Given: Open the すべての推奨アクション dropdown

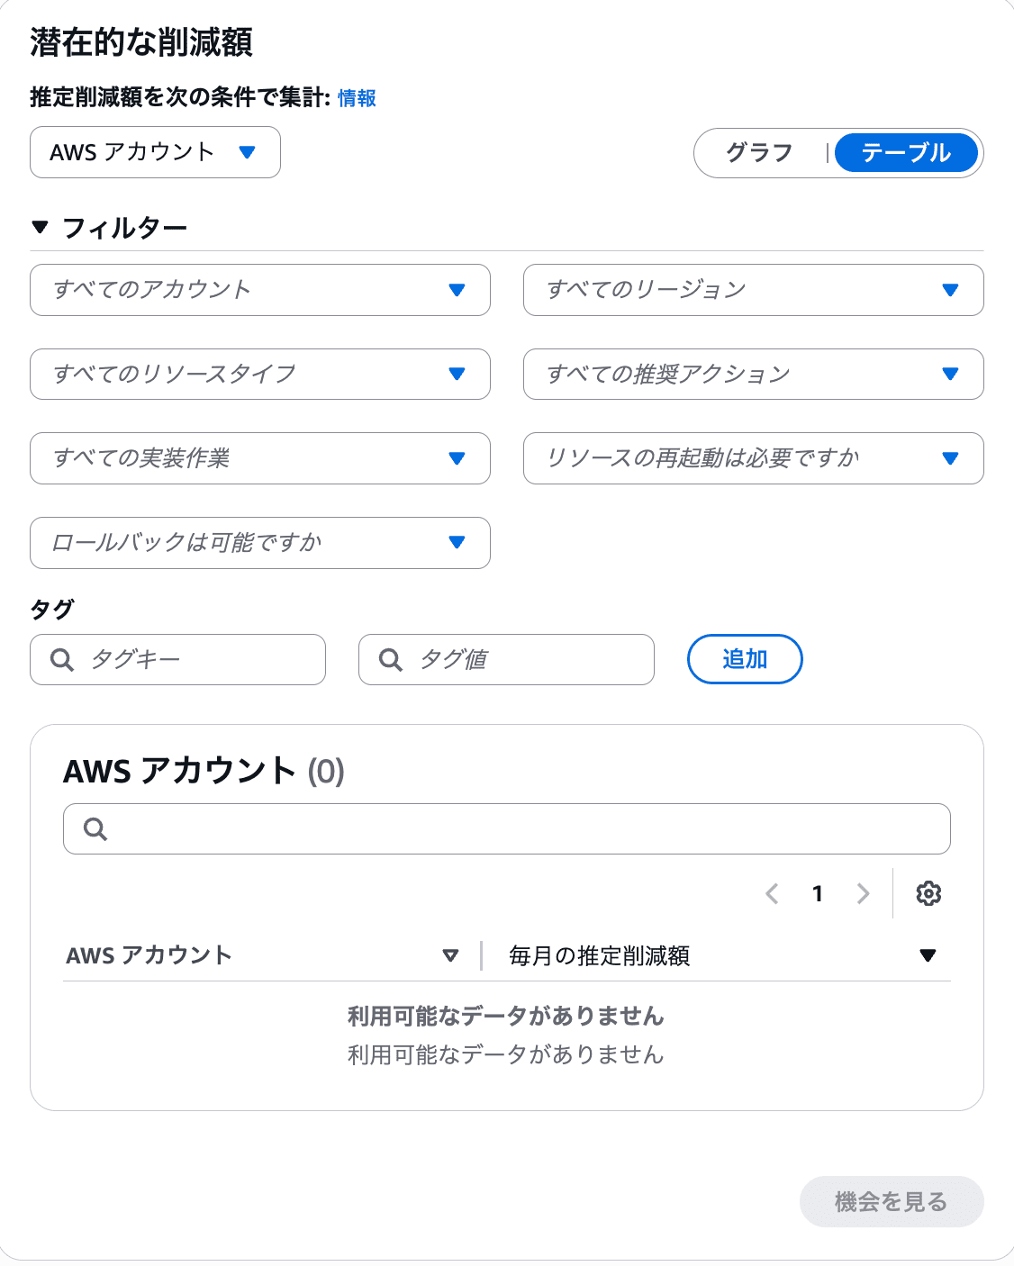Looking at the screenshot, I should pos(753,374).
